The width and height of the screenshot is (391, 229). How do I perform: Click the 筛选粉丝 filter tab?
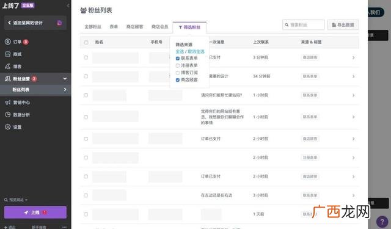coord(189,27)
